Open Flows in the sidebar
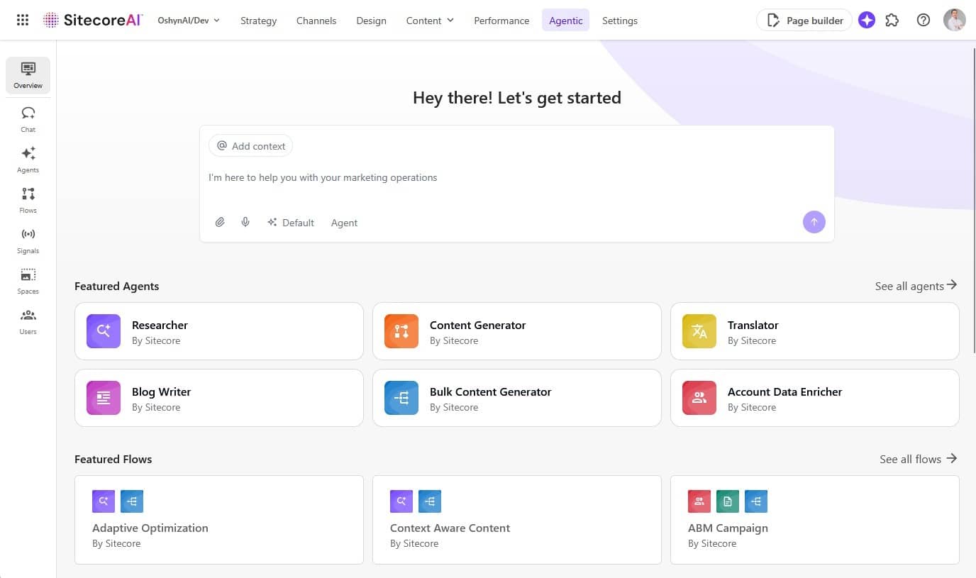976x578 pixels. point(28,200)
